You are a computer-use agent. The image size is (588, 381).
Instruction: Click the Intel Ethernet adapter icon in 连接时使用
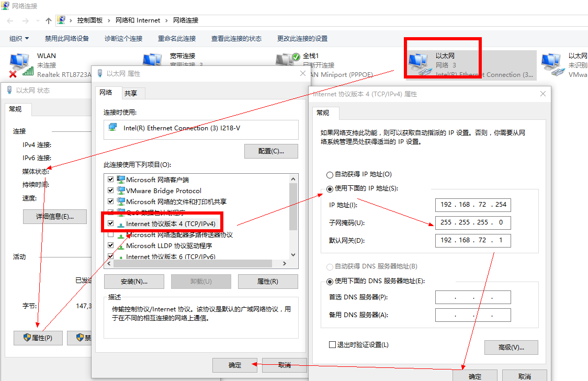(113, 128)
